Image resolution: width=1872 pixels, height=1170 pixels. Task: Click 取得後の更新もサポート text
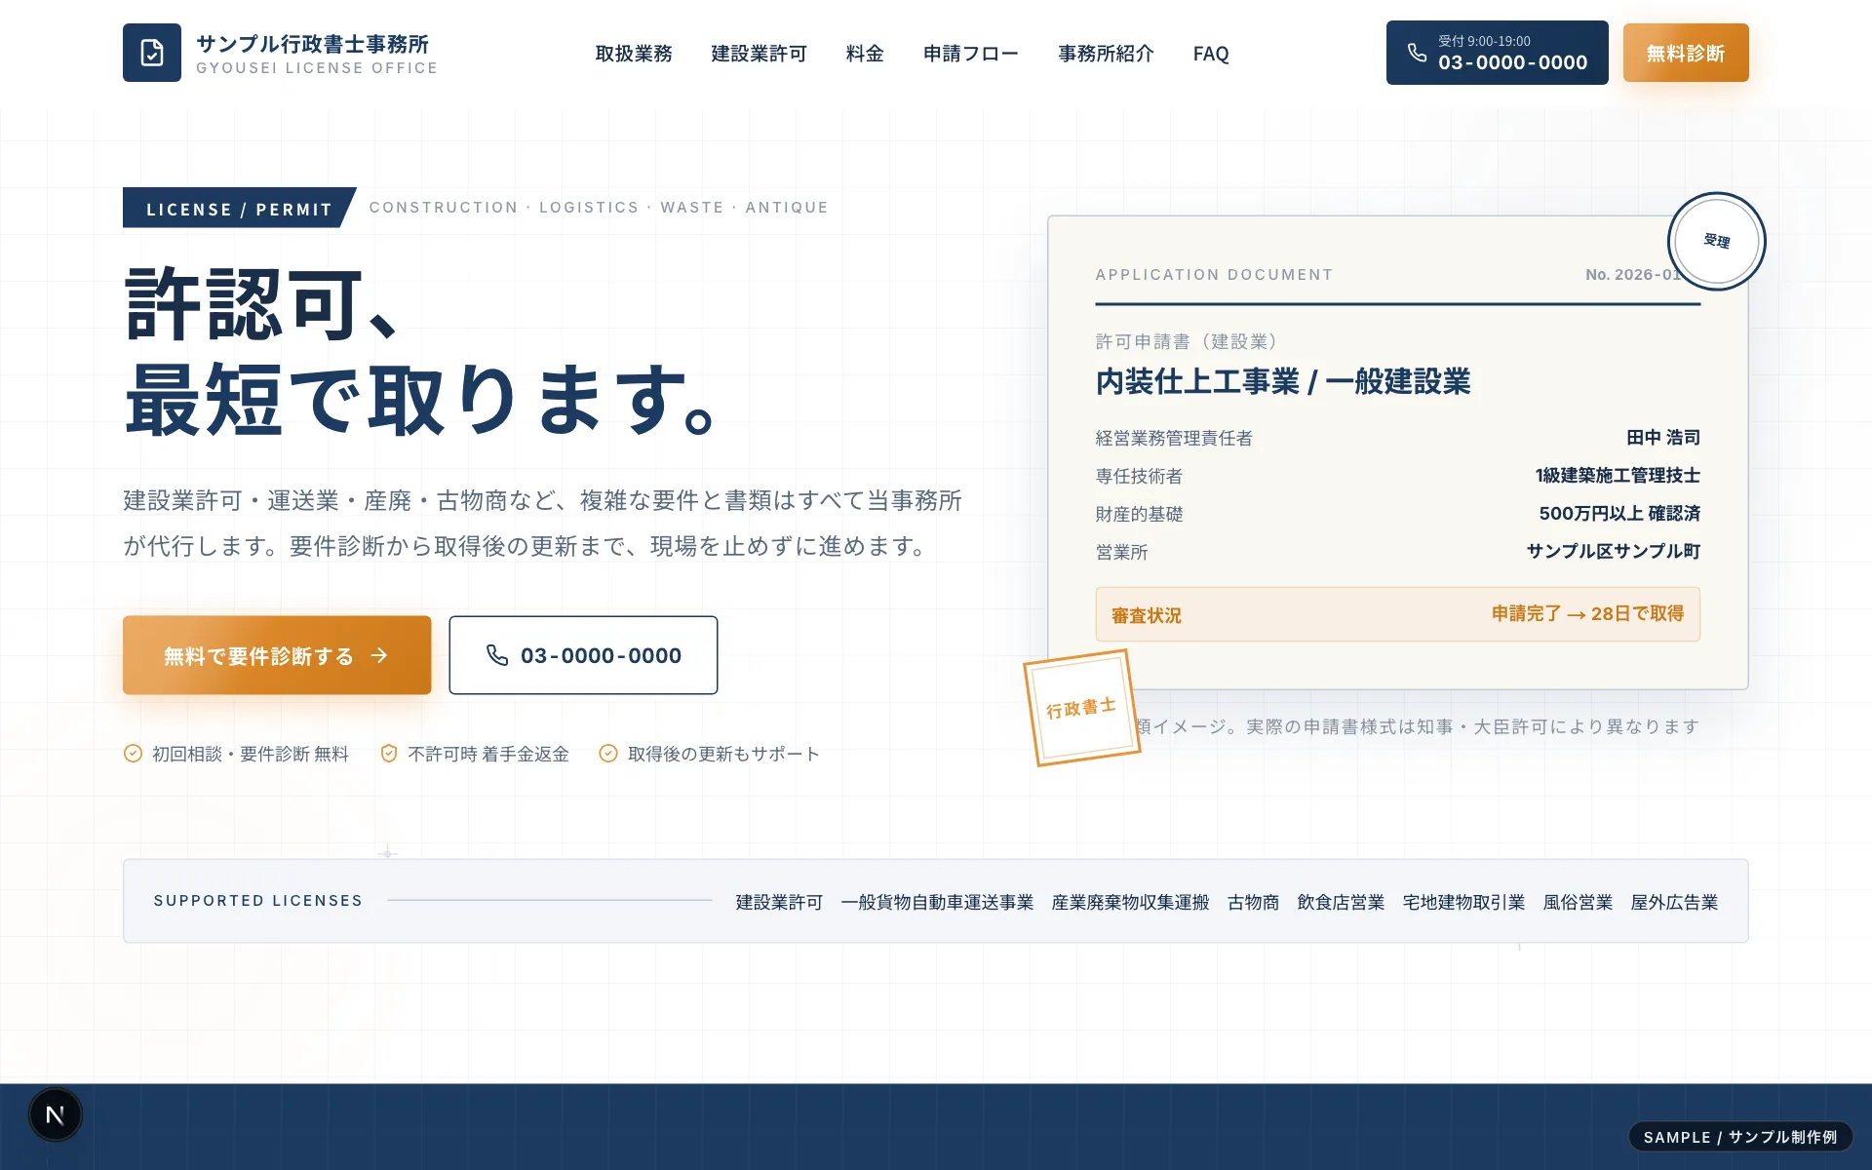723,754
